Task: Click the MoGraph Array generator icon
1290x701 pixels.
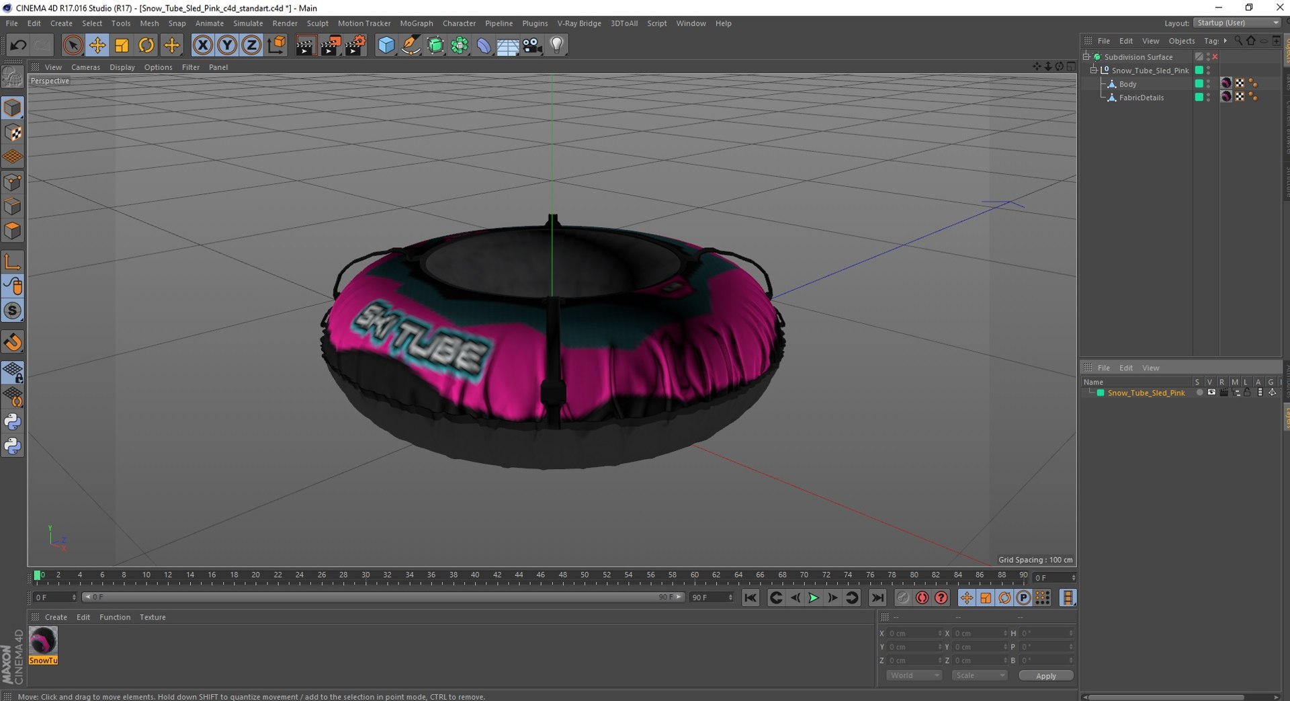Action: pos(460,45)
